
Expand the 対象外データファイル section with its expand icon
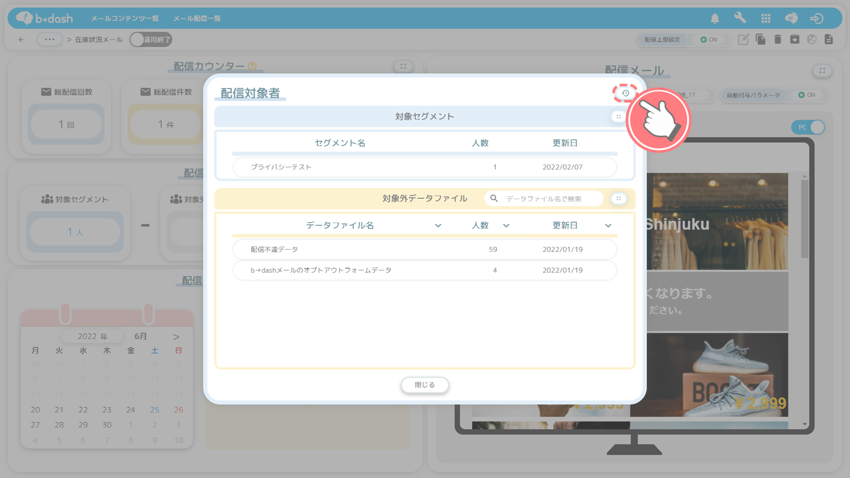(618, 198)
